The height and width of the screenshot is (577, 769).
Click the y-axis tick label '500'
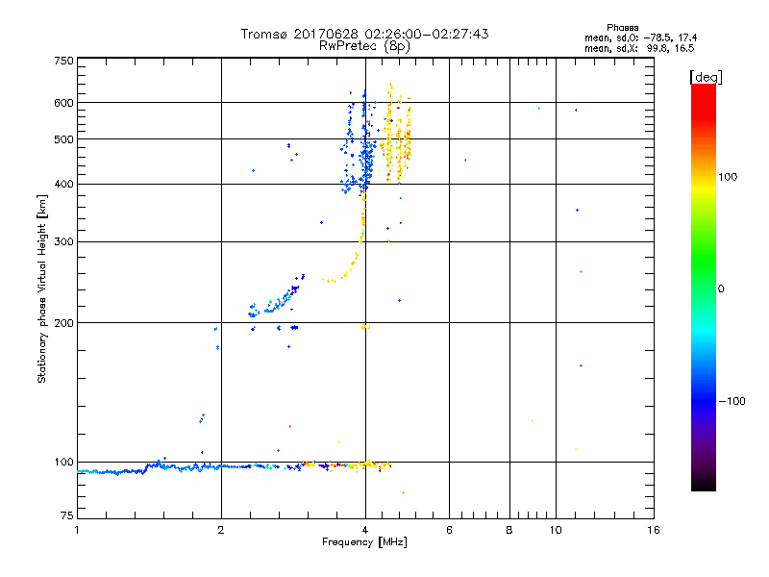point(64,139)
